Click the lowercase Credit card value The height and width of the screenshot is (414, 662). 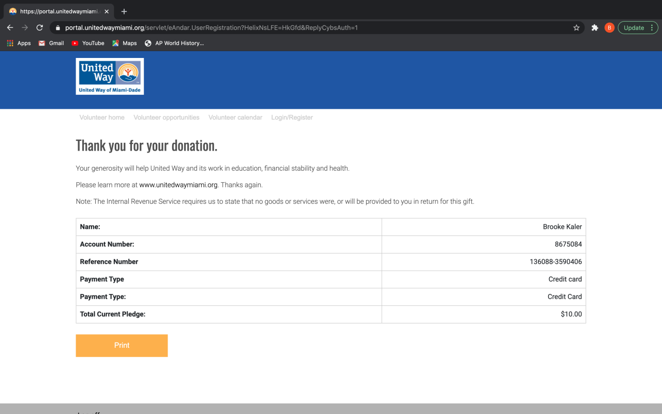(x=565, y=279)
